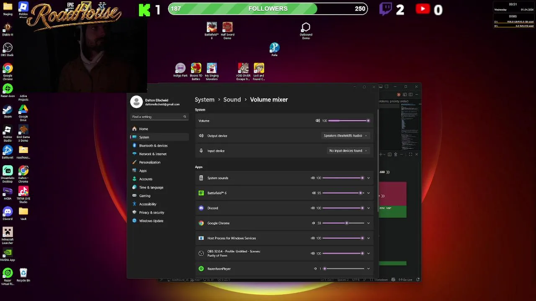Mute Google Chrome via its speaker icon
Image resolution: width=536 pixels, height=301 pixels.
tap(313, 223)
